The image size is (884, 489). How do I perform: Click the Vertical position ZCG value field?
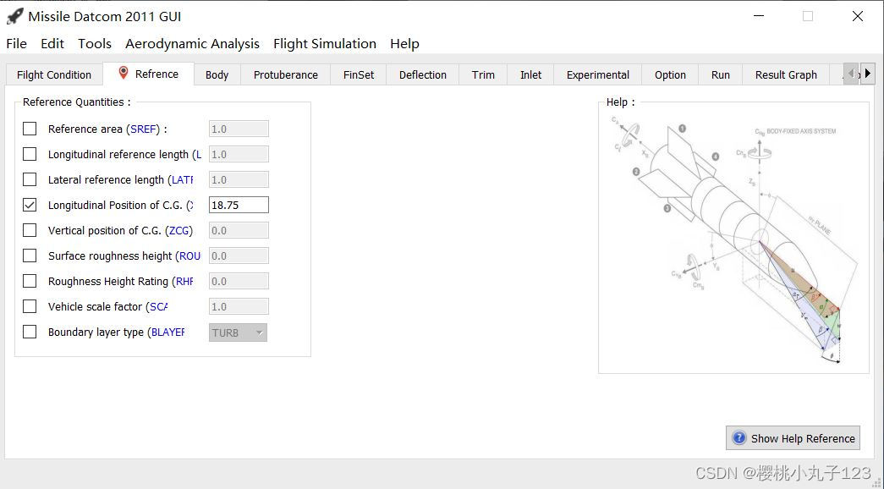point(239,230)
